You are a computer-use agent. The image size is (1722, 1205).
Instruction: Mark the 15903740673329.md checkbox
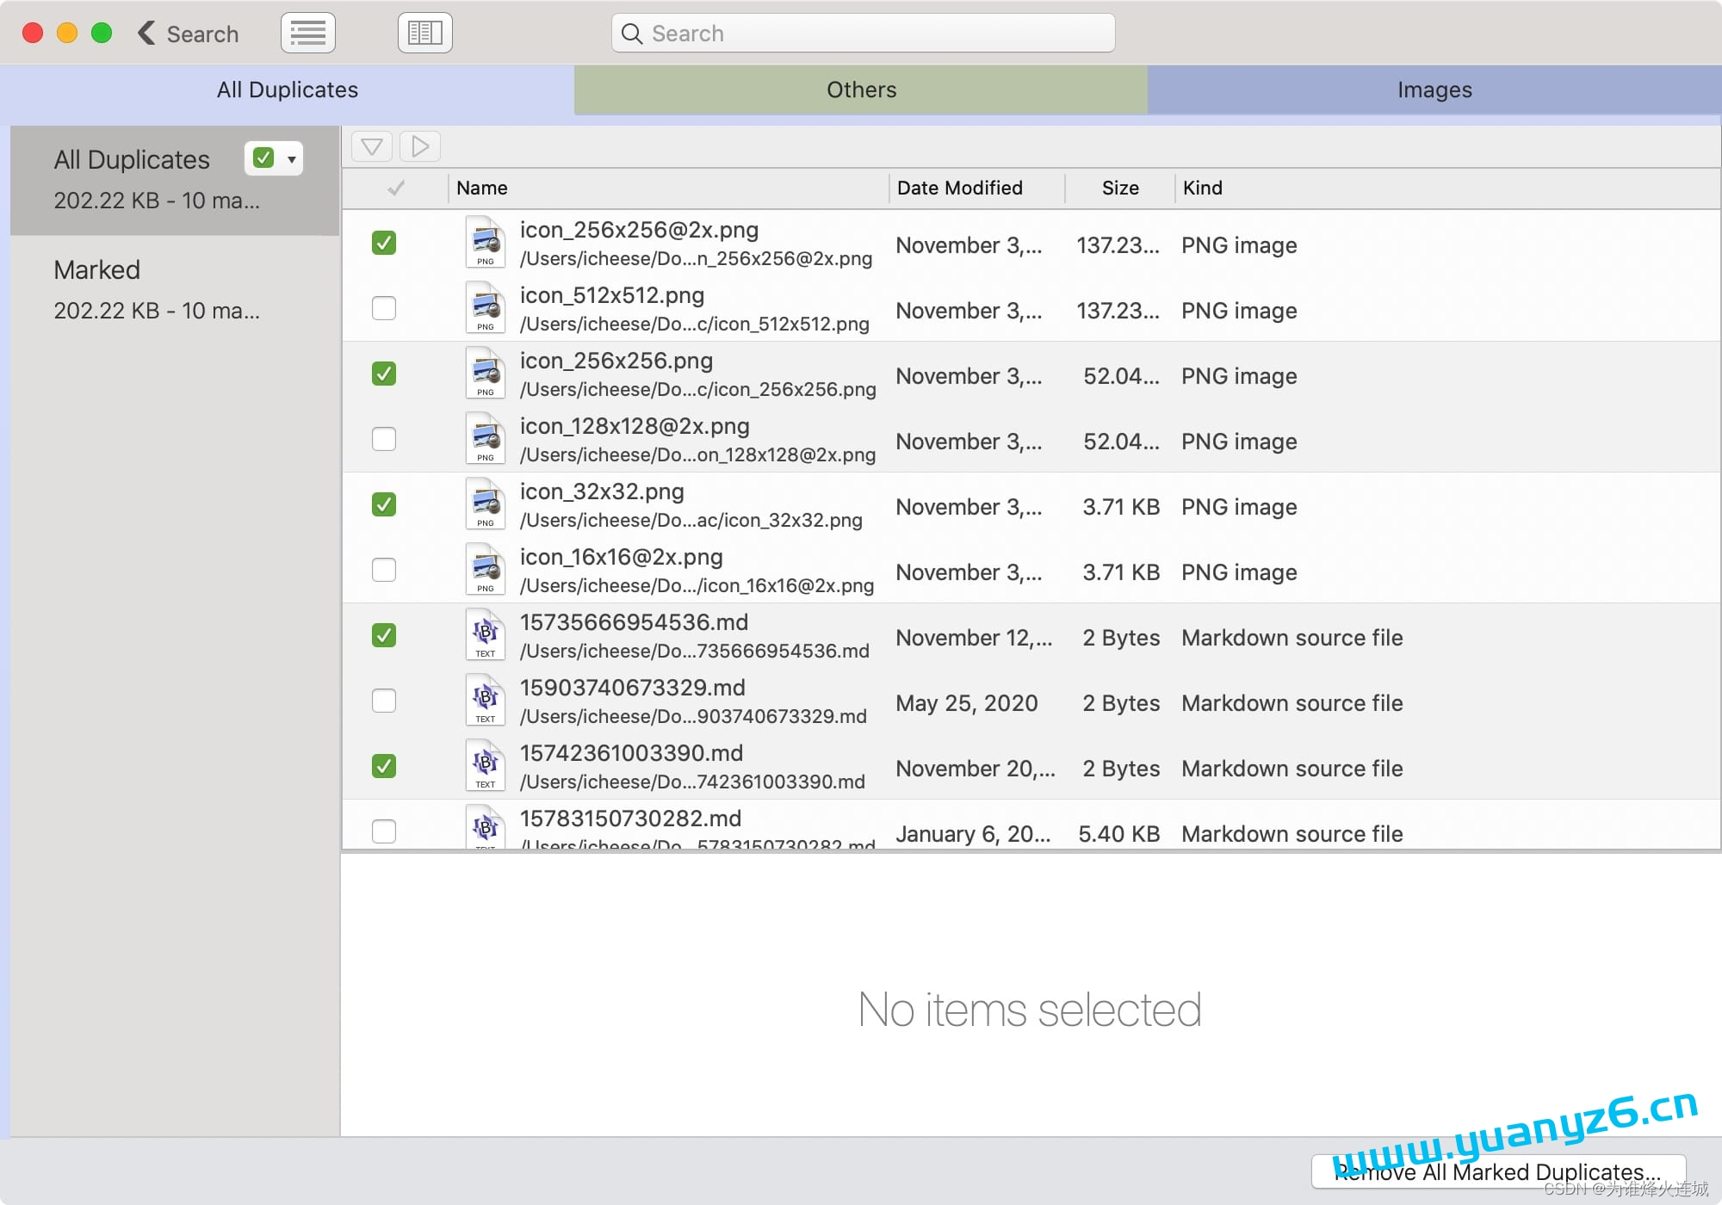click(384, 701)
